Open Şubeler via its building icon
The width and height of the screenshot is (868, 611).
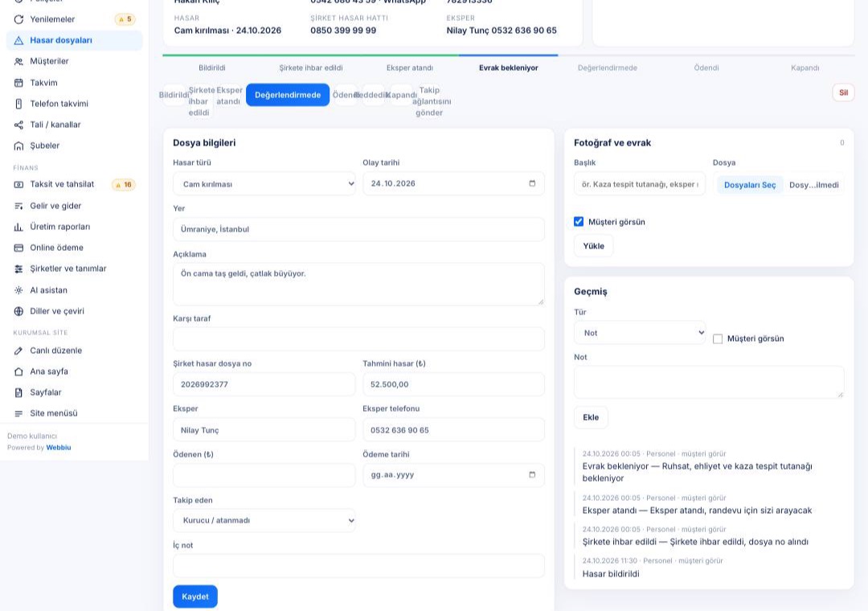click(x=18, y=146)
